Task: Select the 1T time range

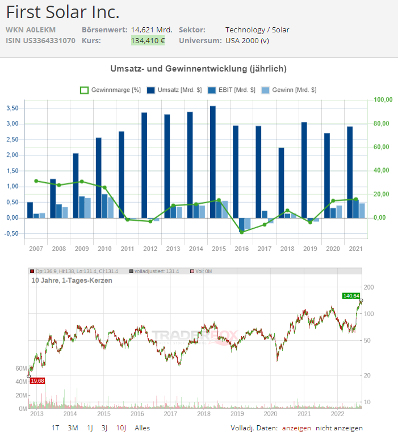Action: coord(55,428)
